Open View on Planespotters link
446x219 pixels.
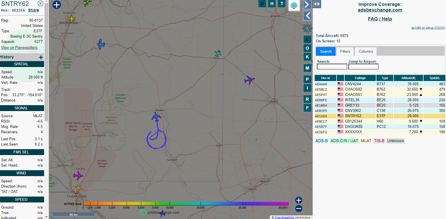19,47
